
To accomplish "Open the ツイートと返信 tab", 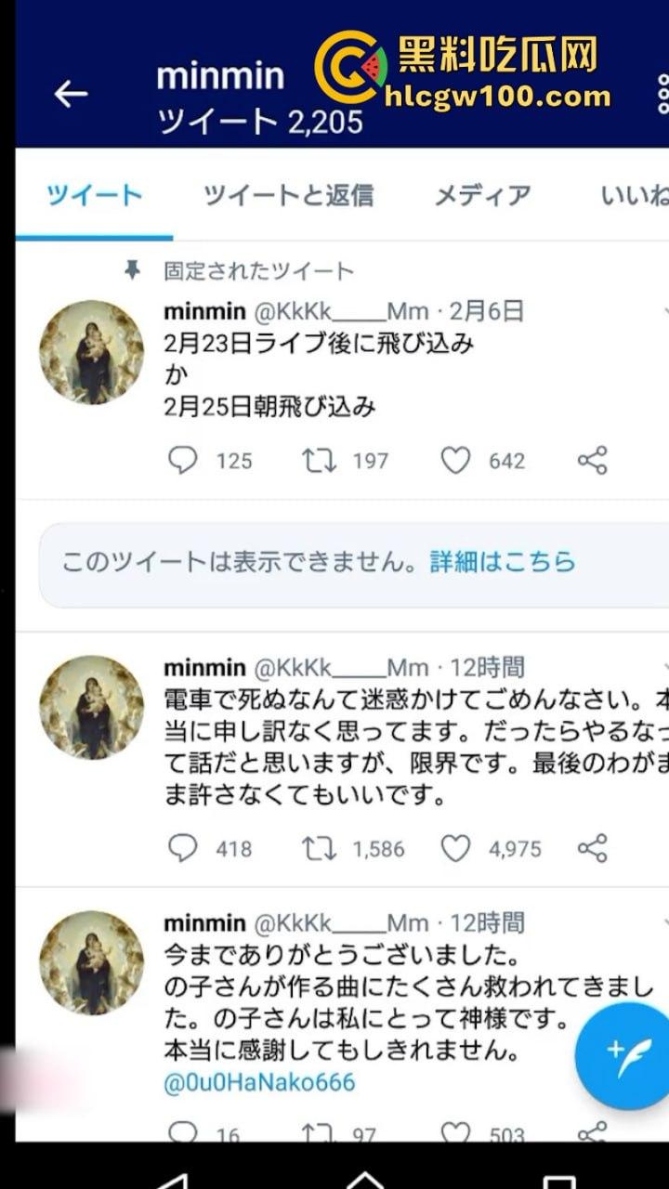I will [290, 194].
